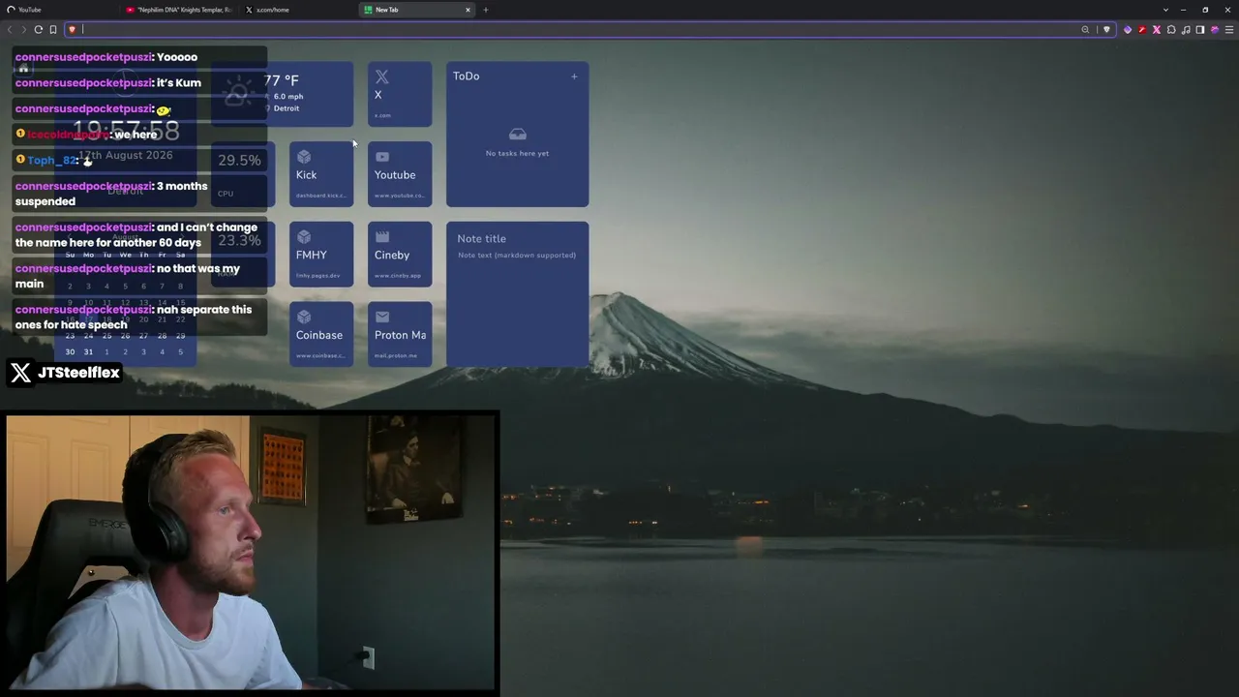Open the Proton Mail shortcut tile
This screenshot has height=697, width=1239.
tap(400, 335)
